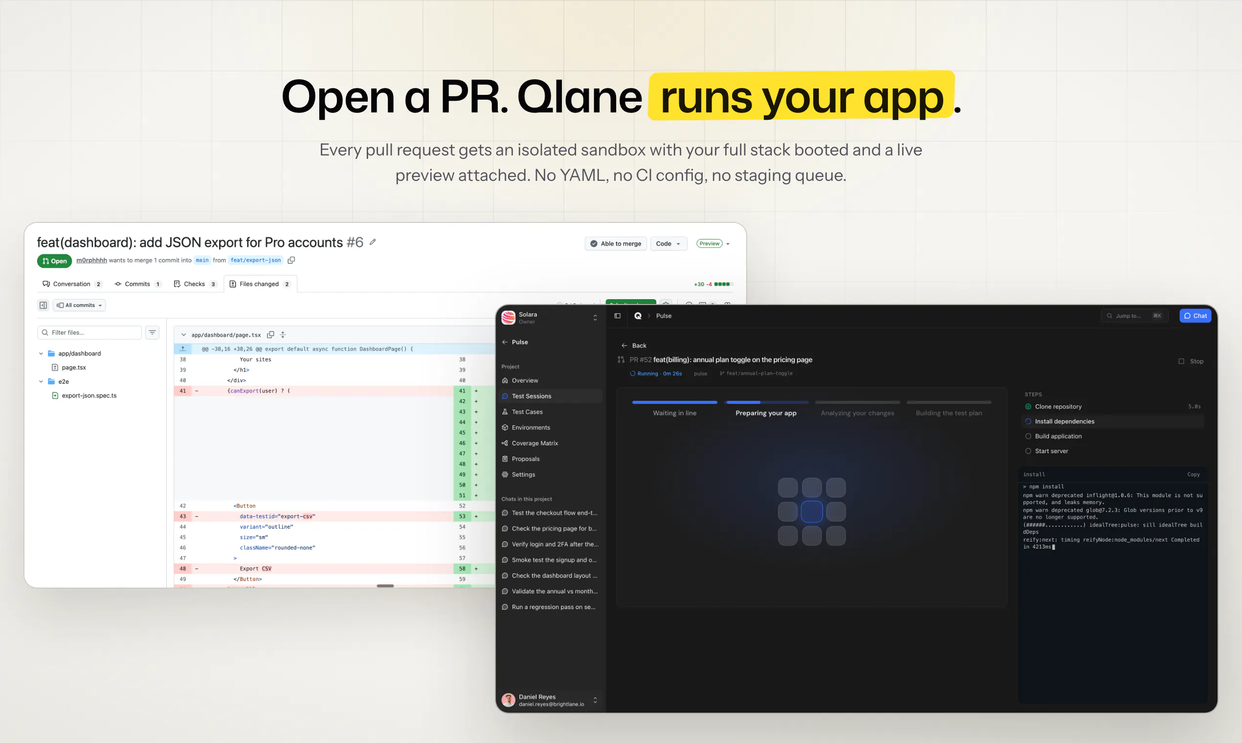Image resolution: width=1242 pixels, height=743 pixels.
Task: Copy the install log output
Action: (x=1194, y=474)
